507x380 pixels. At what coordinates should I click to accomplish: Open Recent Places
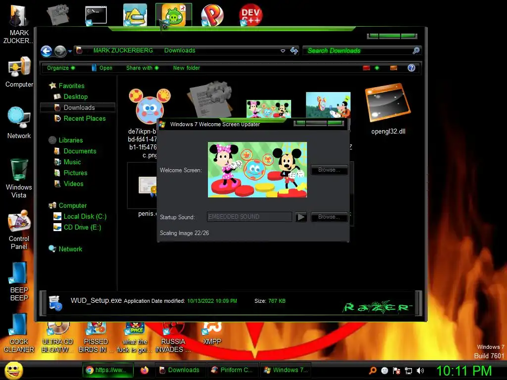84,119
